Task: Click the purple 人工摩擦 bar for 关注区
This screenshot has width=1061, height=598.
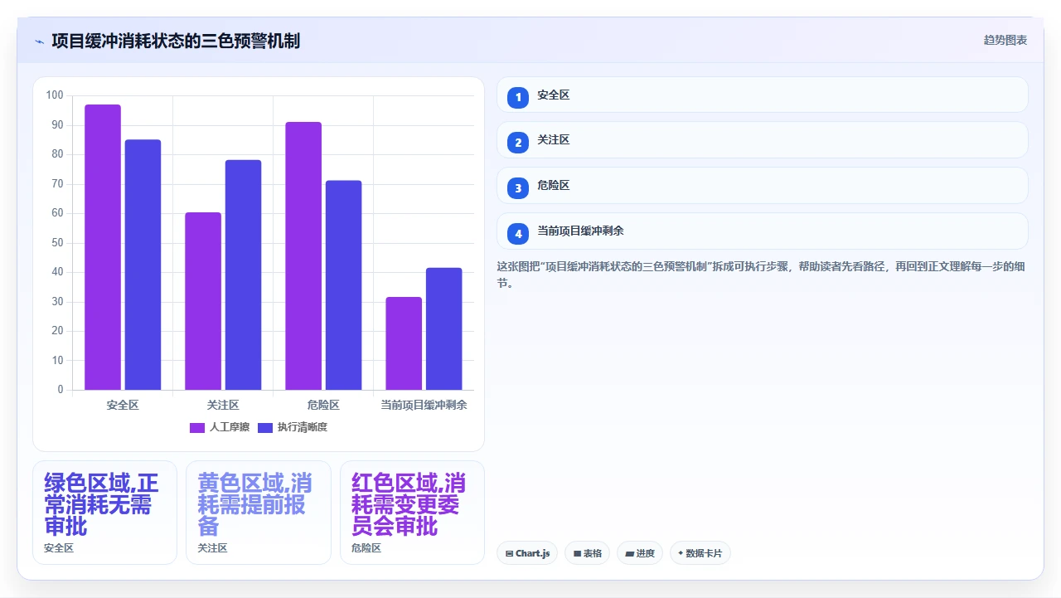Action: click(203, 301)
